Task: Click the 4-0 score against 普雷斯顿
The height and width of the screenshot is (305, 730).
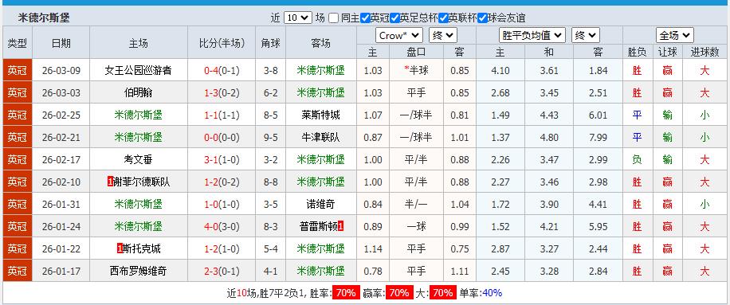Action: point(211,226)
